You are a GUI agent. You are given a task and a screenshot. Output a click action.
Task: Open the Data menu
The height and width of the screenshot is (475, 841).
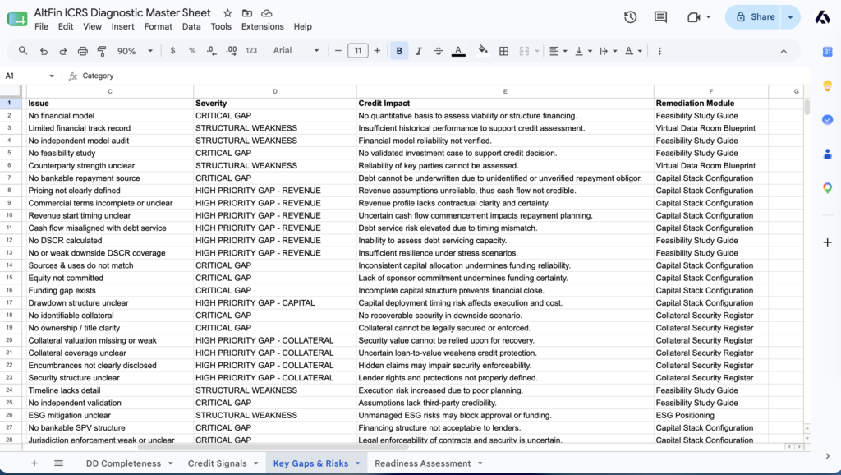(191, 27)
